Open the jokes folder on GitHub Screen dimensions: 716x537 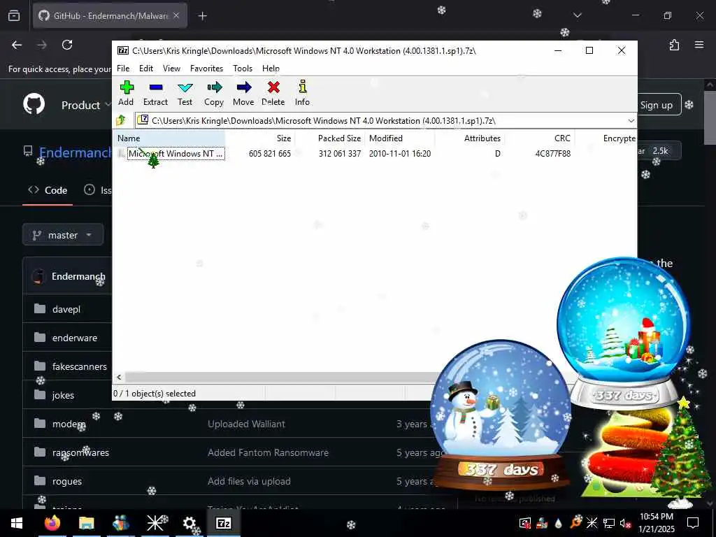coord(63,396)
